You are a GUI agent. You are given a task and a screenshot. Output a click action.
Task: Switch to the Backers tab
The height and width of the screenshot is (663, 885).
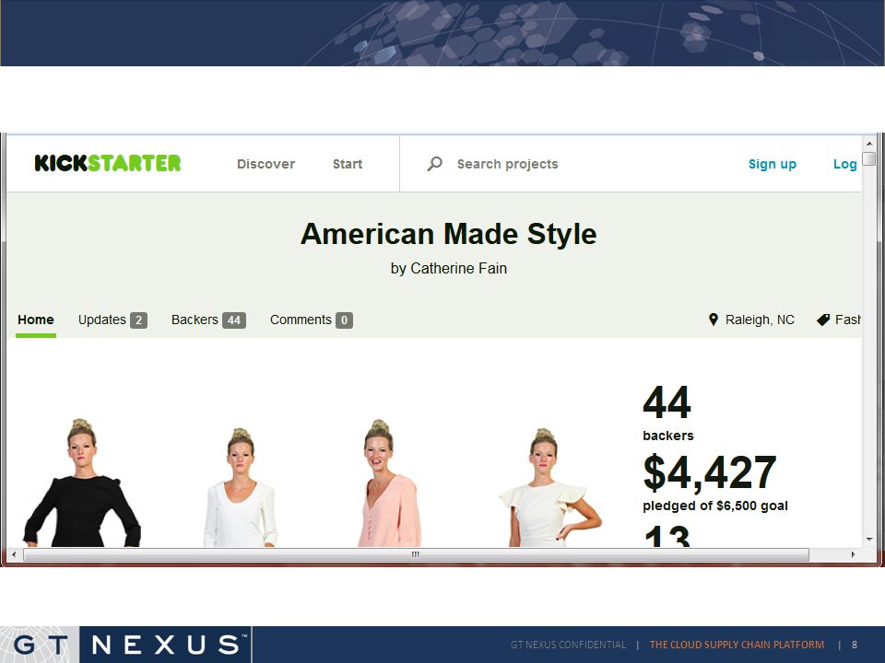[x=208, y=320]
